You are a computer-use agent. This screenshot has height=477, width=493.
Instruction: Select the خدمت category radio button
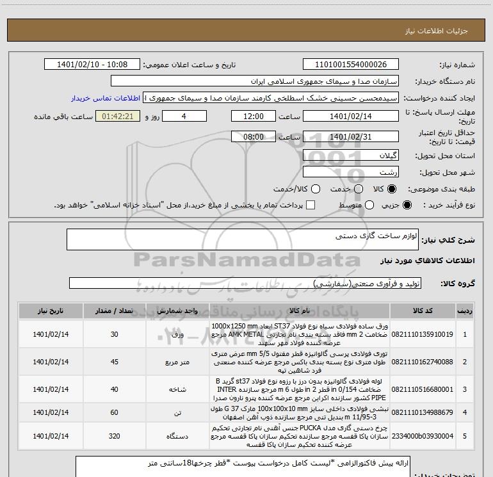[x=359, y=189]
